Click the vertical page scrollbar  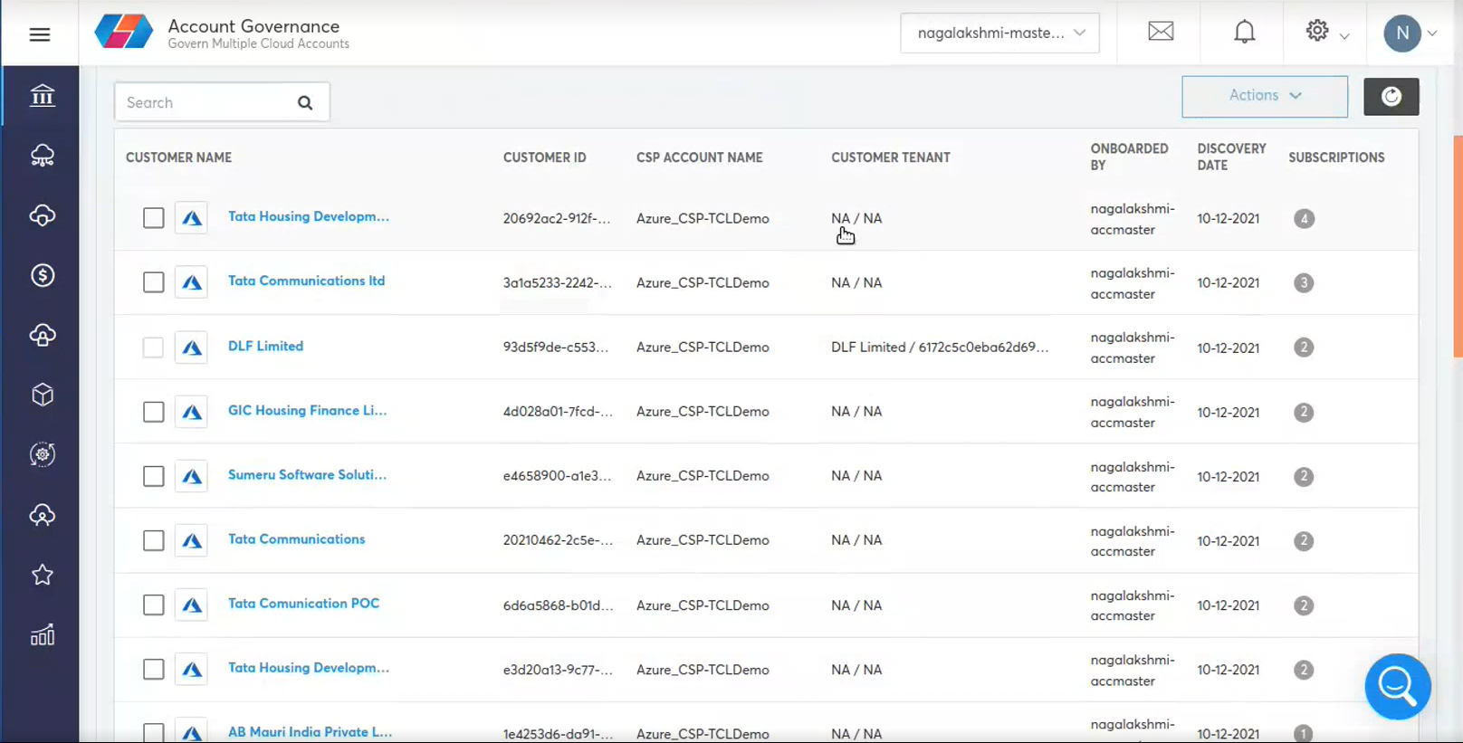(1458, 246)
